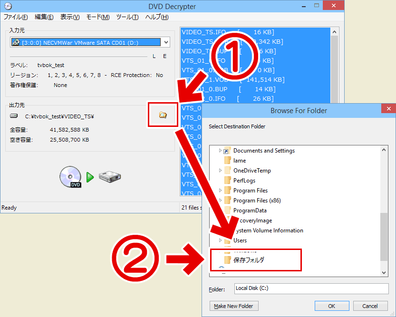The width and height of the screenshot is (396, 317).
Task: Open the ヘルプ(H) menu
Action: pyautogui.click(x=157, y=17)
